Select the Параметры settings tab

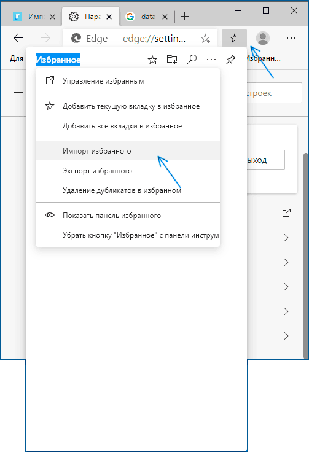90,17
